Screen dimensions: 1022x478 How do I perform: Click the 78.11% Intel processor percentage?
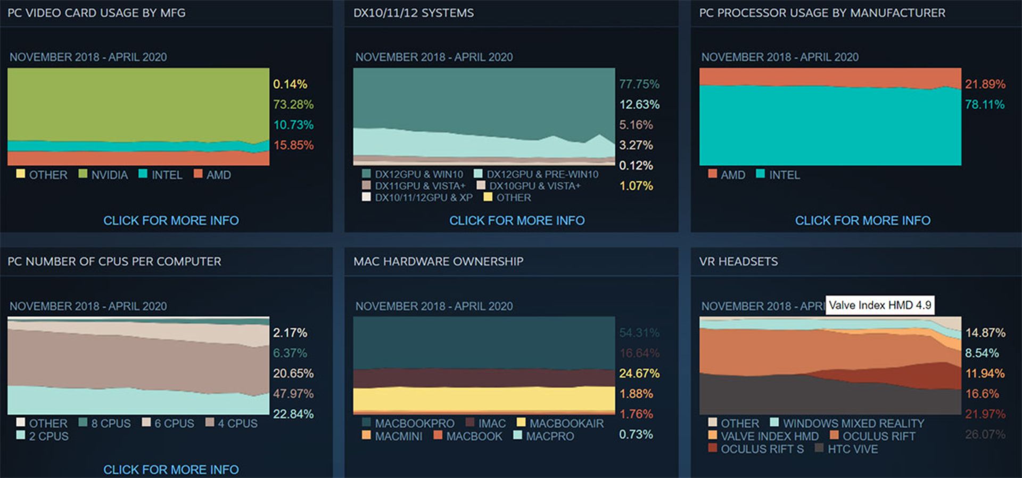(x=984, y=105)
